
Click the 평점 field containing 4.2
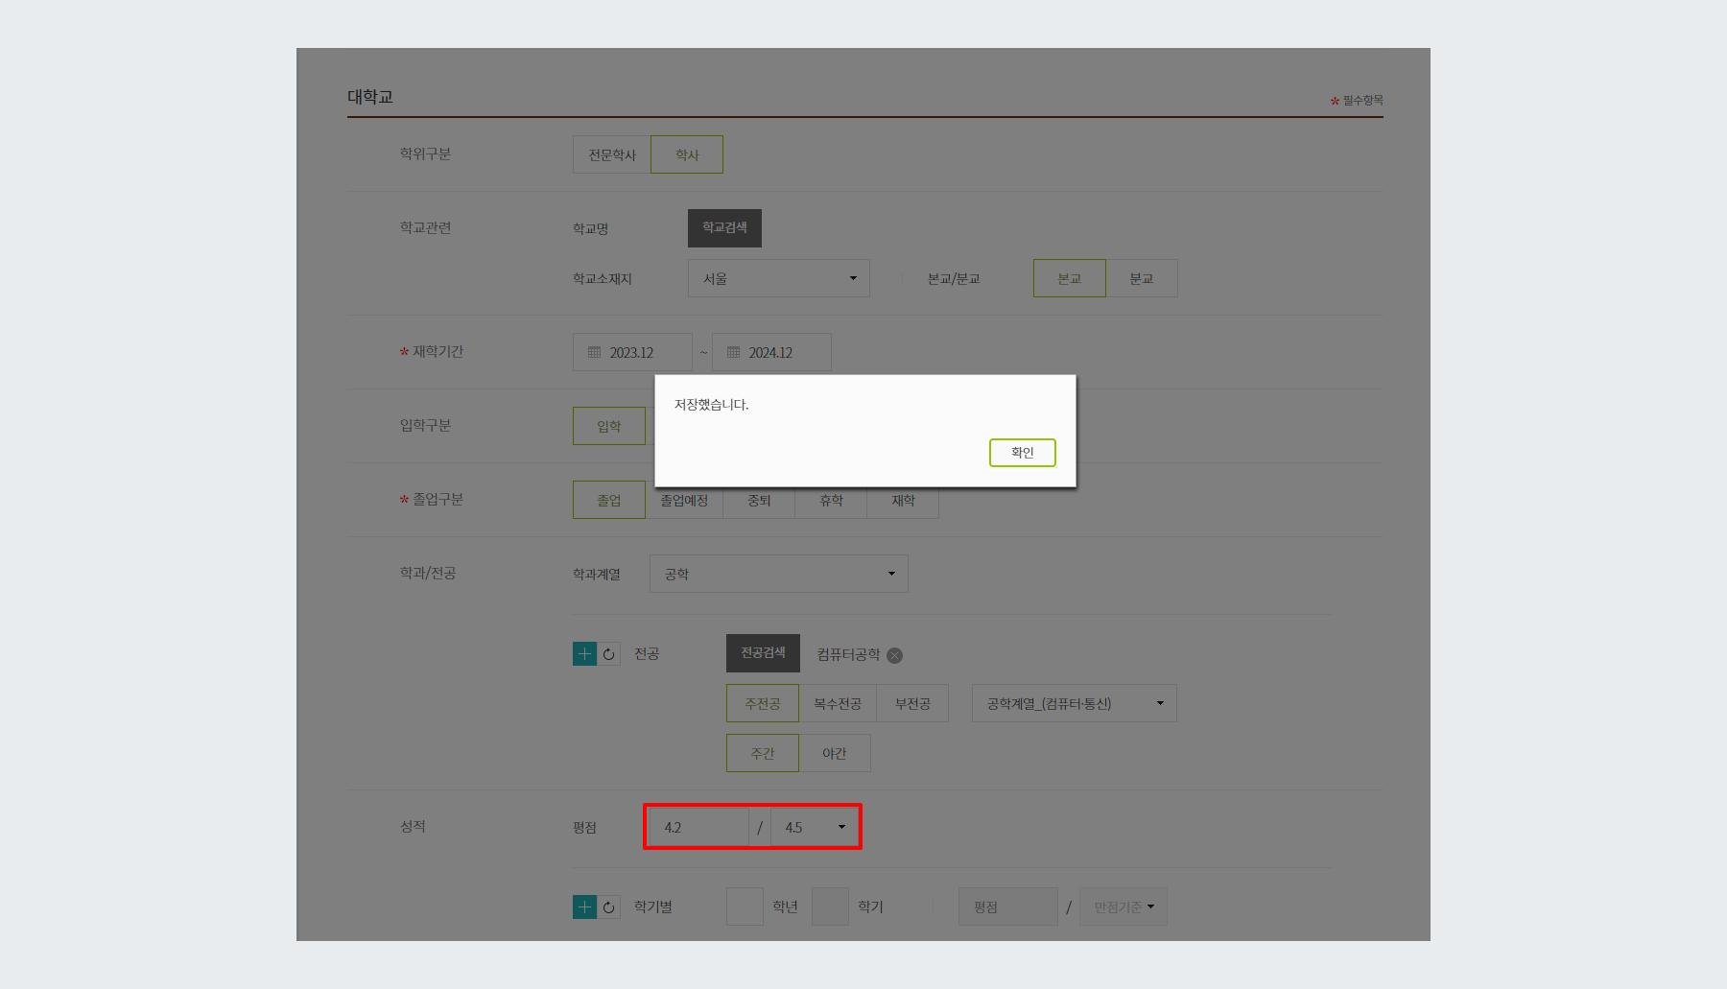click(x=698, y=827)
